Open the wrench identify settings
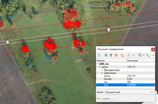This screenshot has height=104, width=158. point(148,55)
